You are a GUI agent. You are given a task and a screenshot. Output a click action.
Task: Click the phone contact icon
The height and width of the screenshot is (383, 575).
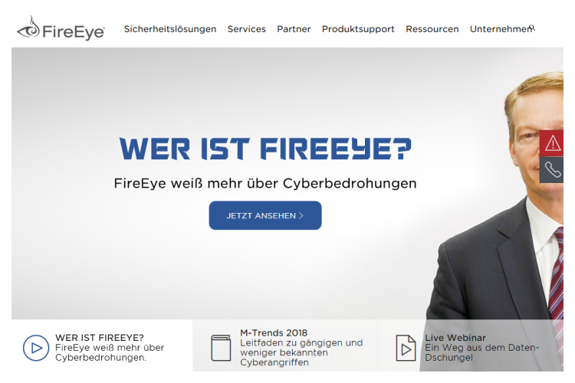[x=552, y=170]
